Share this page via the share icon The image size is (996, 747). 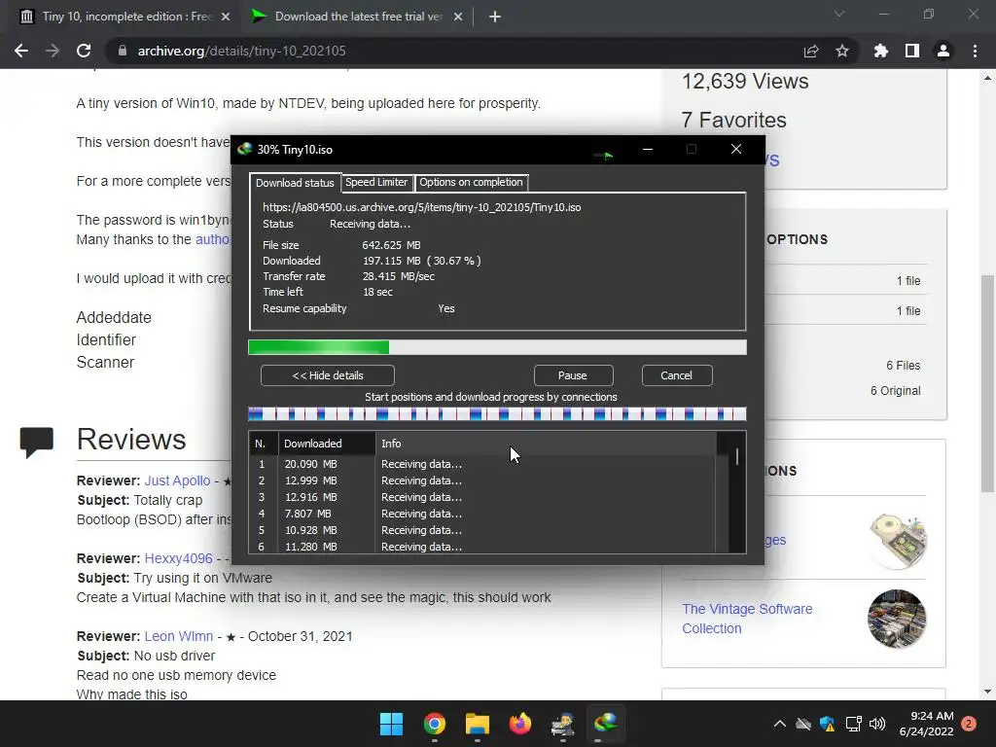click(x=811, y=51)
